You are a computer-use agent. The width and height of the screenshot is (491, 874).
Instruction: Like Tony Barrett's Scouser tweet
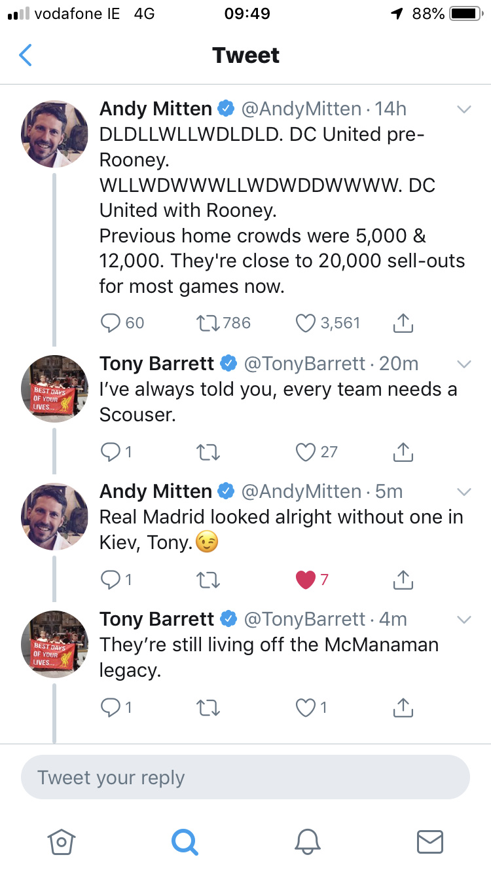click(x=306, y=451)
